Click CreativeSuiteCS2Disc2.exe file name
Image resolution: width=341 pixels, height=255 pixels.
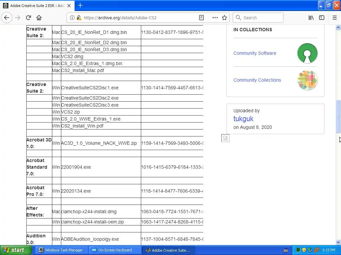tap(90, 98)
